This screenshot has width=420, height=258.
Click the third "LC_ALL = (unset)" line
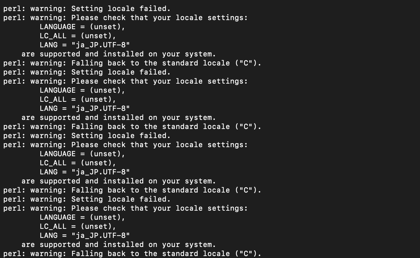[x=78, y=163]
